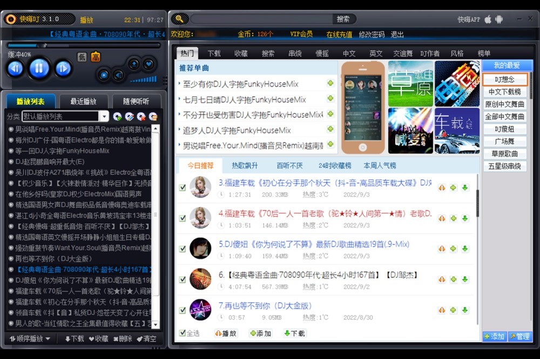This screenshot has width=540, height=359.
Task: Select low quality 低 button
Action: (x=82, y=57)
